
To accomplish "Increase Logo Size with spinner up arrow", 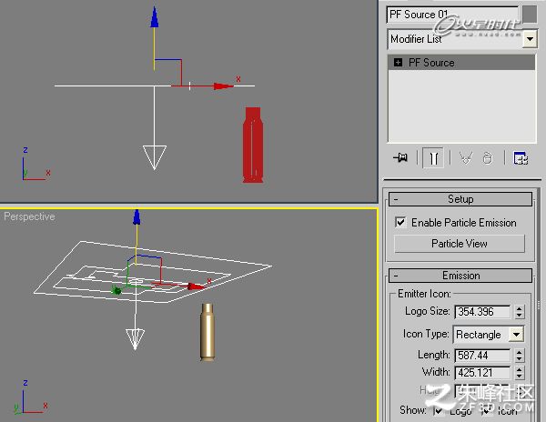I will click(x=520, y=308).
